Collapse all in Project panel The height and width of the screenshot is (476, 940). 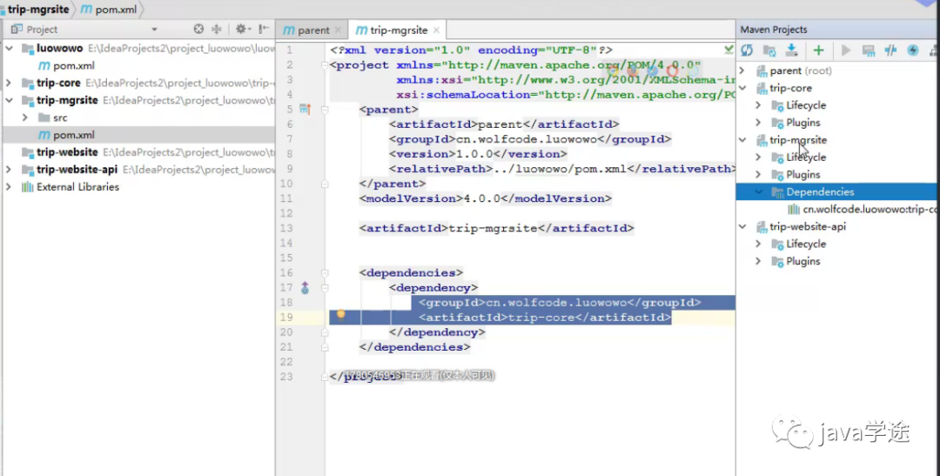(x=217, y=29)
